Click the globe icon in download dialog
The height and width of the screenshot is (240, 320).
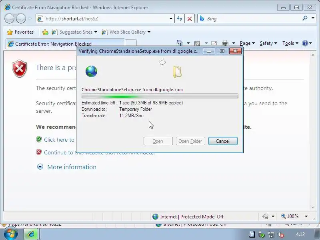coord(91,71)
